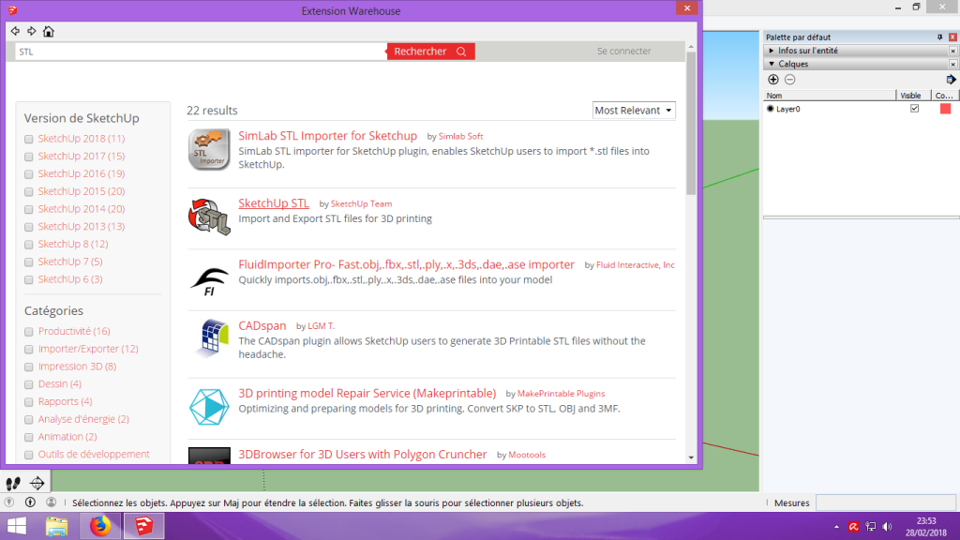Toggle Layer0 visibility checkbox

(x=914, y=109)
